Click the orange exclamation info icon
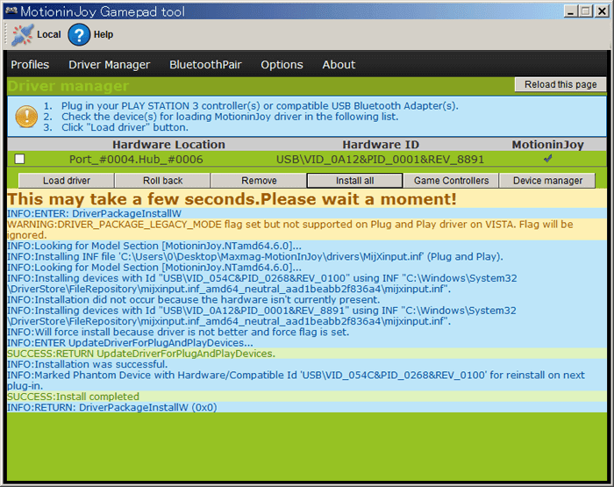This screenshot has height=487, width=614. [26, 117]
